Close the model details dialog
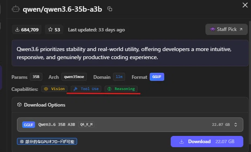 click(245, 5)
